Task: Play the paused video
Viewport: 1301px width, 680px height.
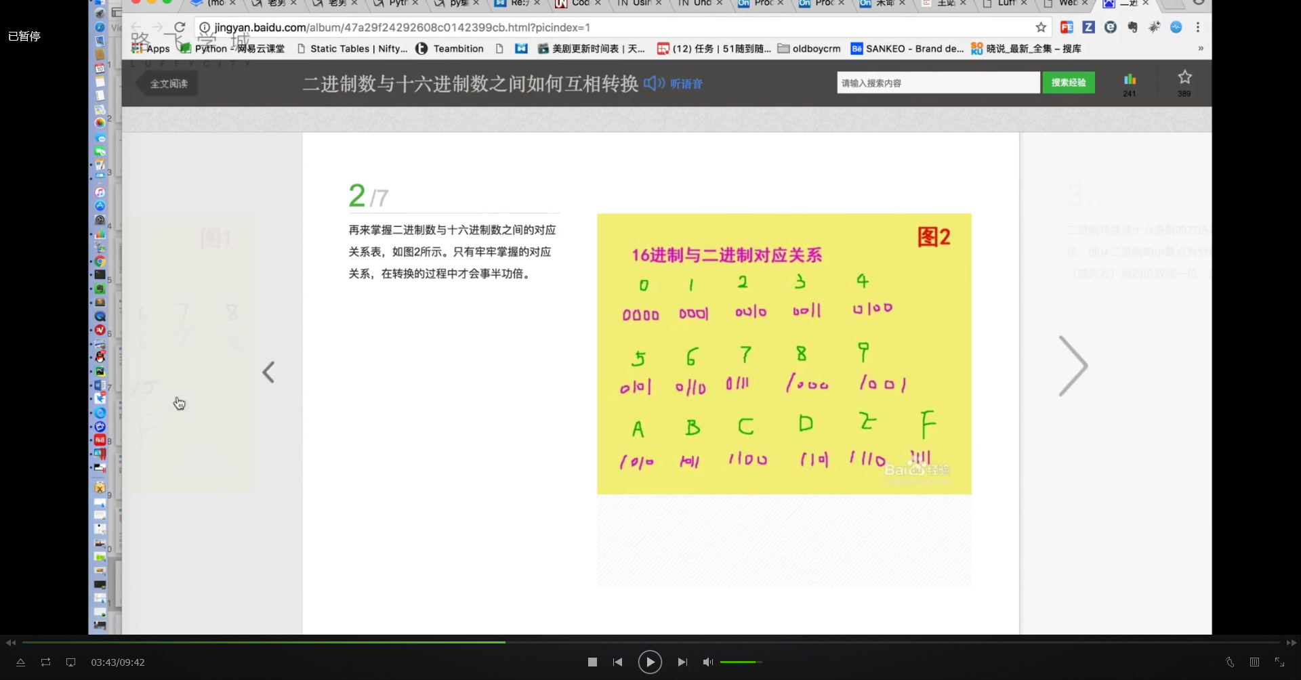Action: (x=649, y=662)
